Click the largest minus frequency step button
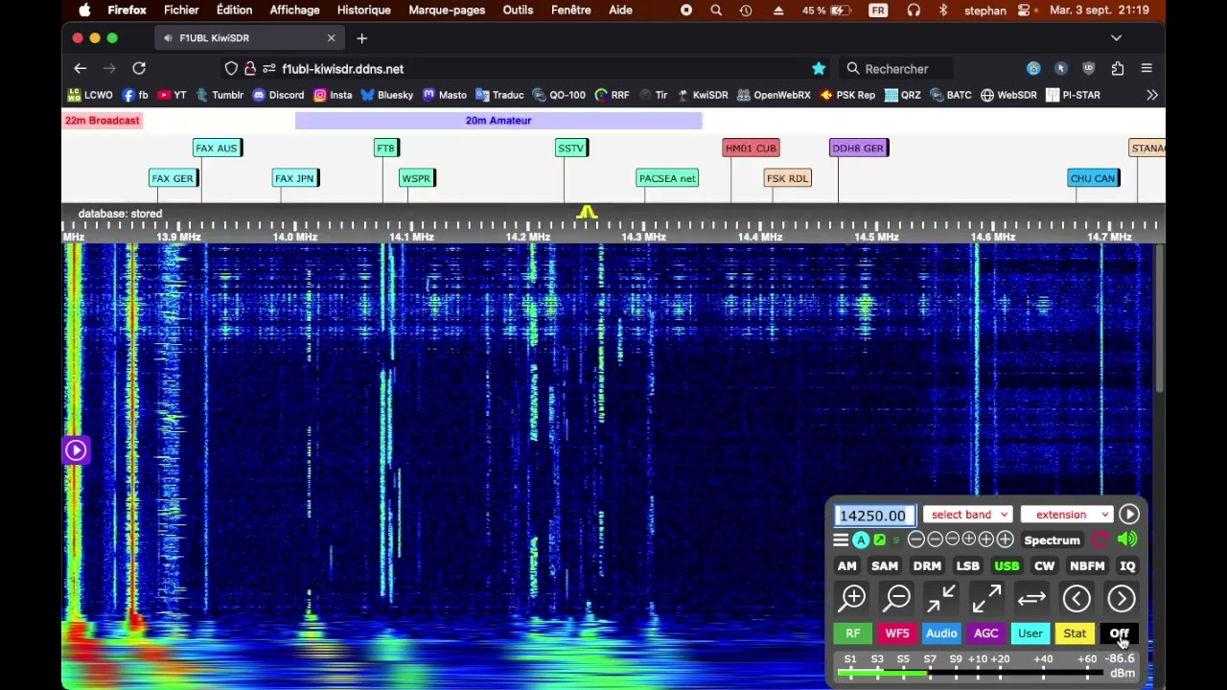 pyautogui.click(x=916, y=540)
